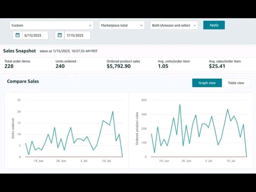Click the $25.41 average sales value
This screenshot has width=256, height=192.
pos(217,66)
